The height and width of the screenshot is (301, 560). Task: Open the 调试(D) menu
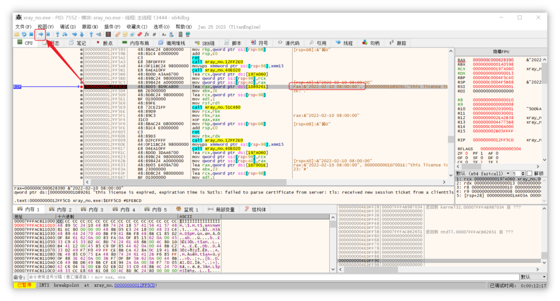pyautogui.click(x=67, y=27)
